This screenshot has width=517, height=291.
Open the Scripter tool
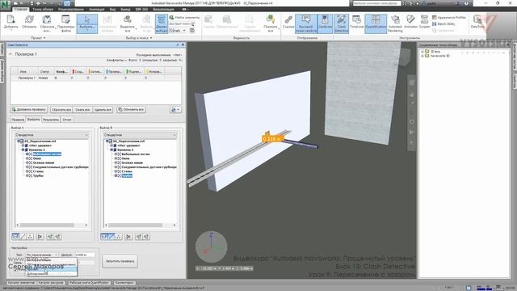pos(424,22)
